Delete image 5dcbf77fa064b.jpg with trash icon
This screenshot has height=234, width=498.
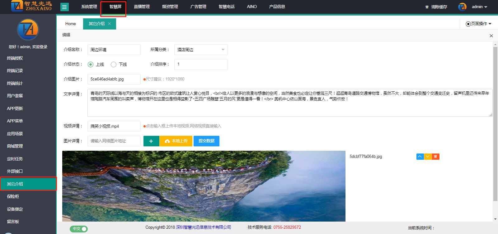pos(435,157)
